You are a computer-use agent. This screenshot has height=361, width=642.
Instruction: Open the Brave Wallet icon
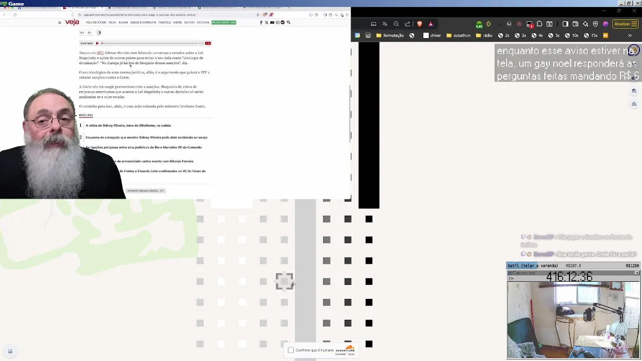pos(575,24)
